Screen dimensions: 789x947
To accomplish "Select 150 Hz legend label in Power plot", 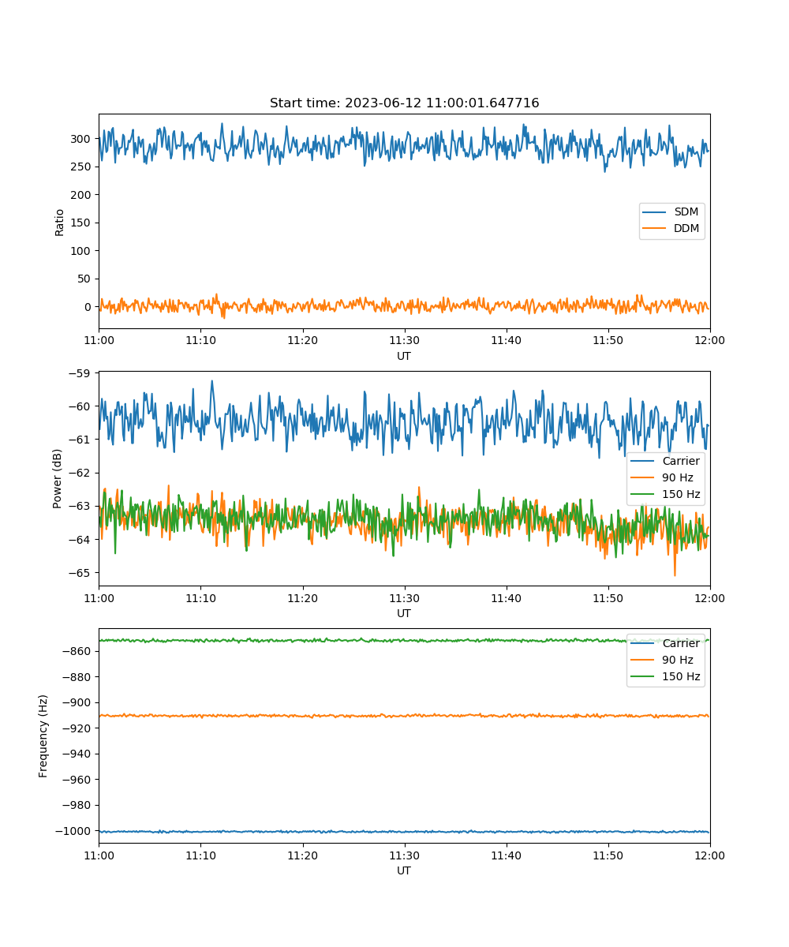I will point(680,495).
